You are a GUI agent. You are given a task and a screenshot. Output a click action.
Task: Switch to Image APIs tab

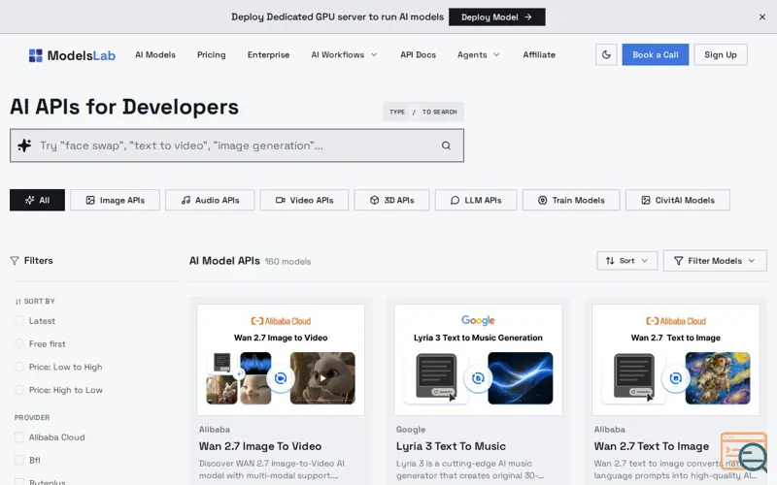[115, 200]
